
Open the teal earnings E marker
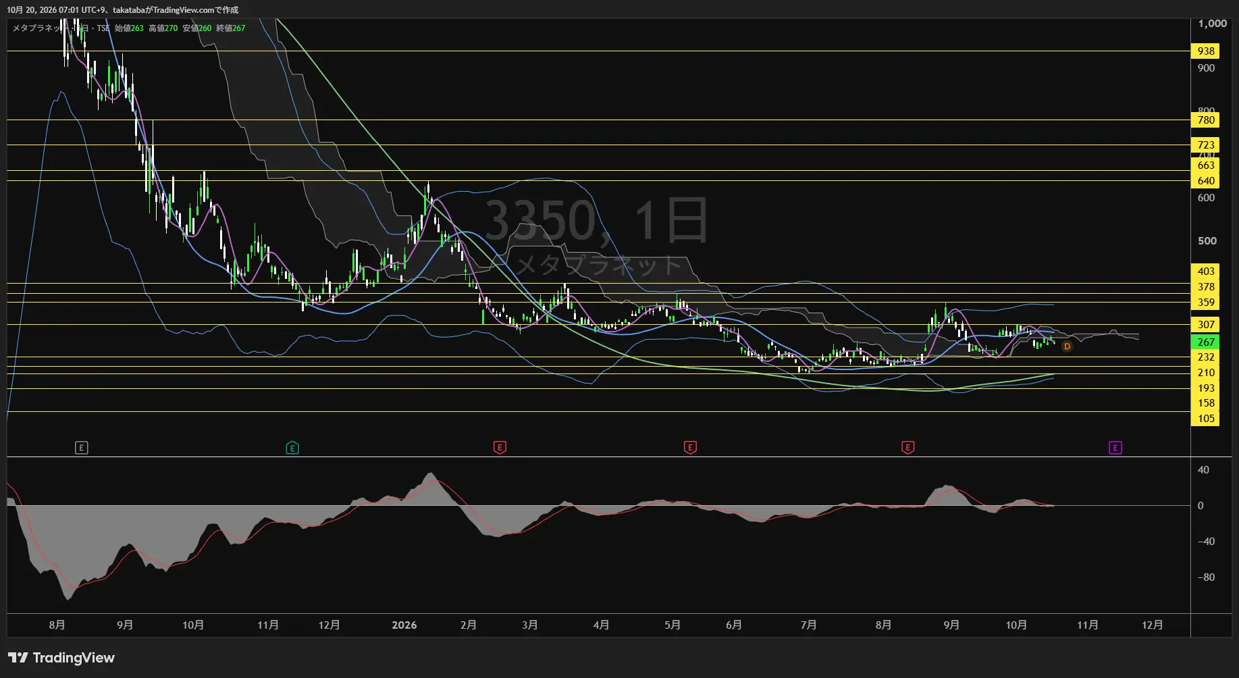(x=292, y=448)
